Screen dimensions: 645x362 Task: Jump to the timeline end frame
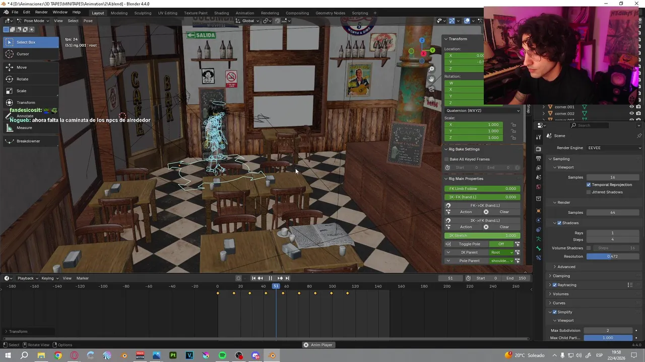[x=287, y=278]
